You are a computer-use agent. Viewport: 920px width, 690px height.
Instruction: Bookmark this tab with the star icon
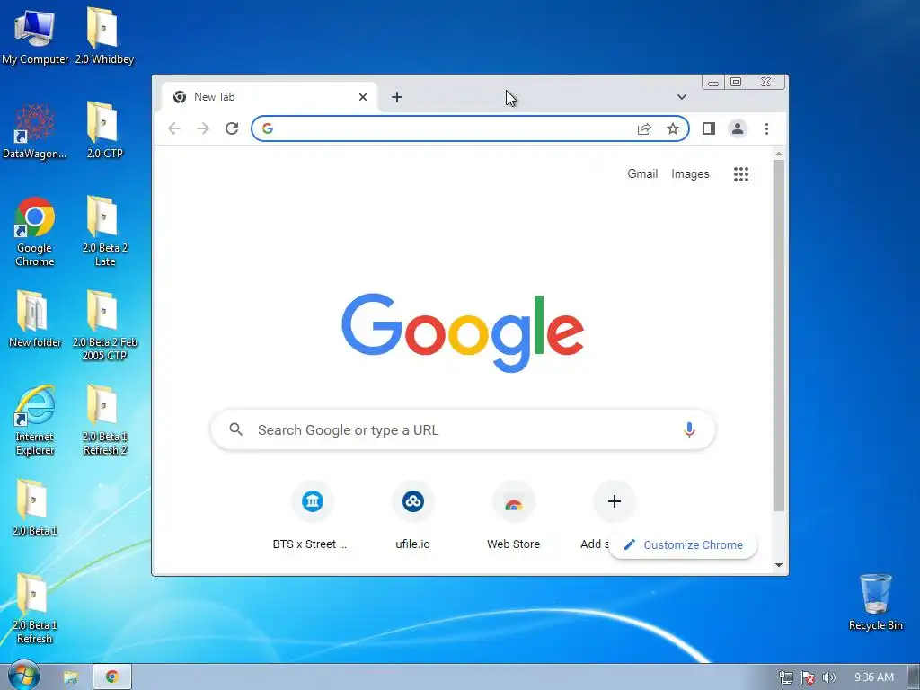[673, 128]
